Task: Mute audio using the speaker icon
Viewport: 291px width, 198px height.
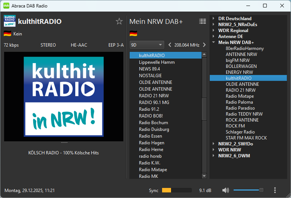Action: (225, 190)
